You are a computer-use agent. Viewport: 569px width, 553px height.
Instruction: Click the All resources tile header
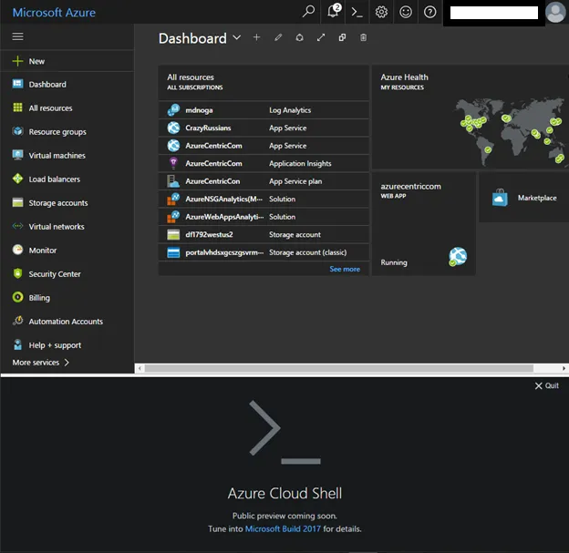(x=264, y=82)
